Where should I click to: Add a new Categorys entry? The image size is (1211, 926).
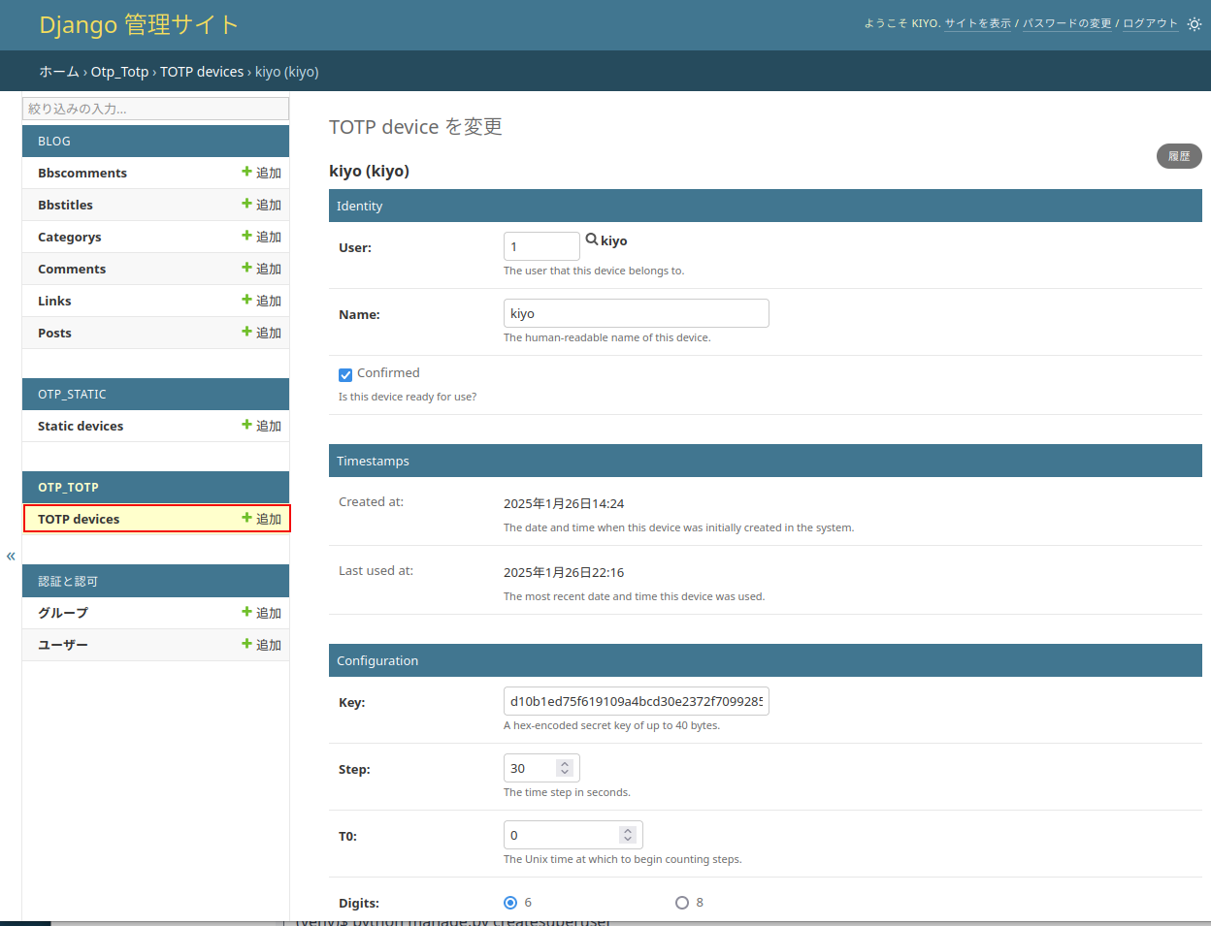[x=261, y=237]
